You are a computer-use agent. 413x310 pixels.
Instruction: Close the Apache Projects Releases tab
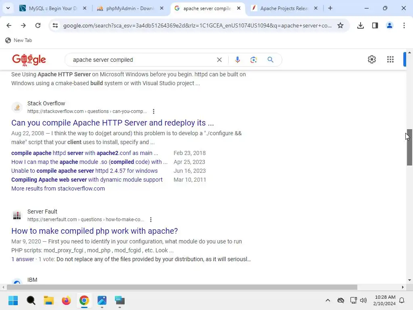(316, 8)
